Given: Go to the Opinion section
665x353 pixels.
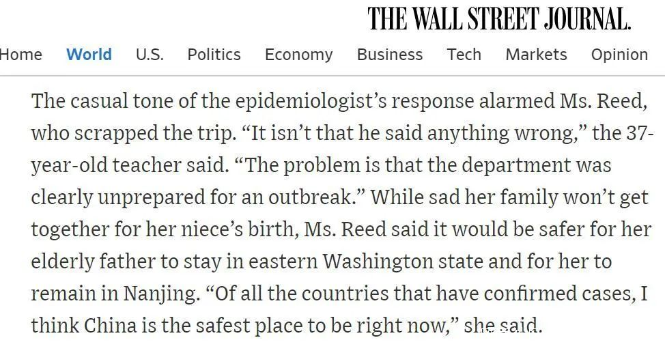Looking at the screenshot, I should pyautogui.click(x=619, y=55).
